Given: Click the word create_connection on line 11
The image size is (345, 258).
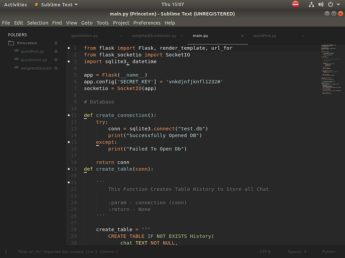Looking at the screenshot, I should click(x=122, y=115).
